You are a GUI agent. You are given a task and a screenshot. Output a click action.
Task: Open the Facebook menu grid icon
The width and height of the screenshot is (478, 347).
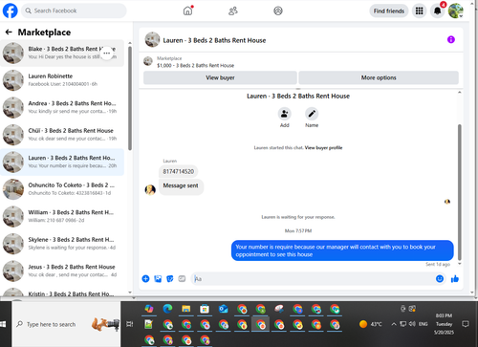[420, 11]
